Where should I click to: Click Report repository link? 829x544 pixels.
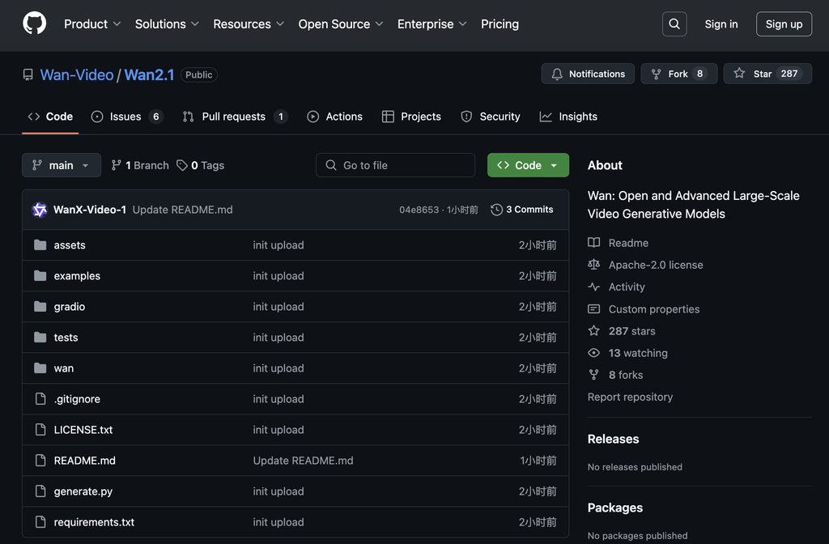630,397
